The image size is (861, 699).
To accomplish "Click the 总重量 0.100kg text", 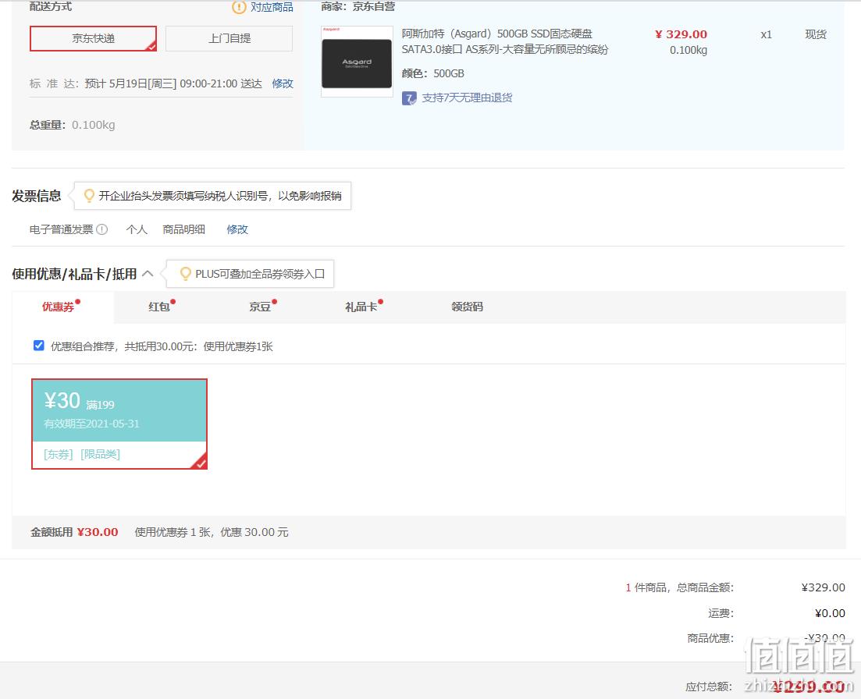I will 73,125.
